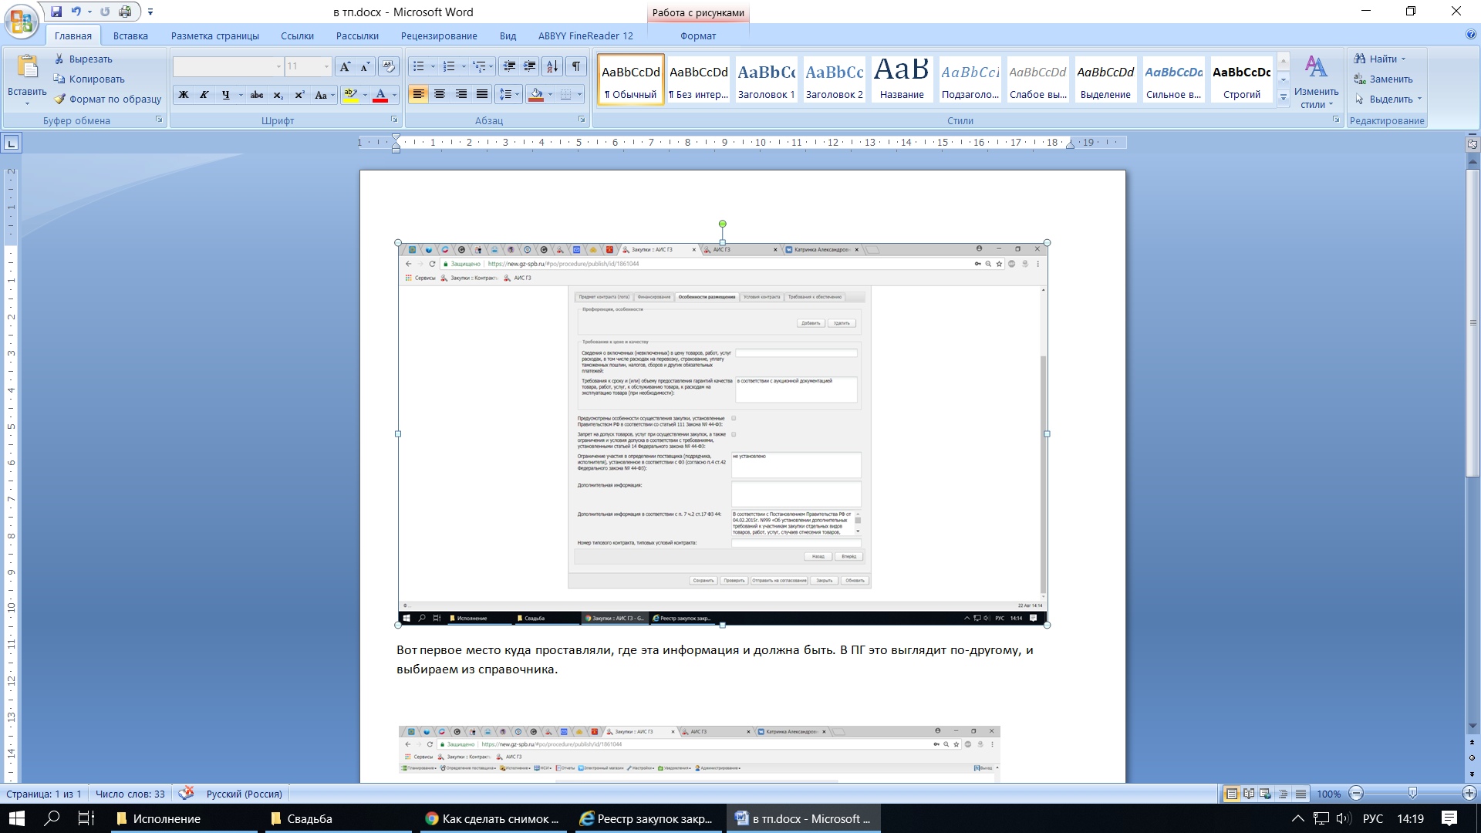Click zoom in plus button
The width and height of the screenshot is (1481, 833).
(1469, 793)
